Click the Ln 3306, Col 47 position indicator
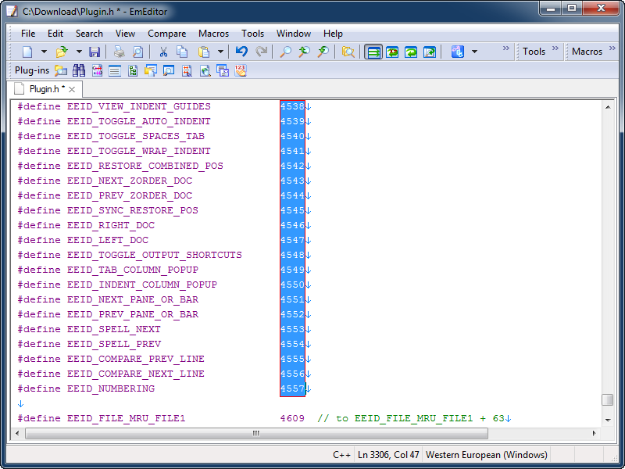 click(x=388, y=455)
